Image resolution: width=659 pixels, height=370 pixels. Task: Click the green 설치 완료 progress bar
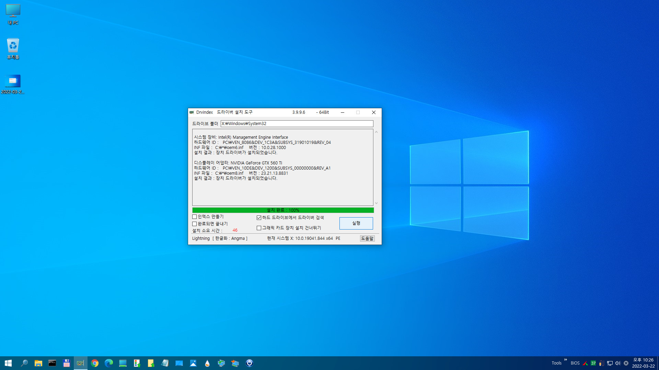(283, 210)
